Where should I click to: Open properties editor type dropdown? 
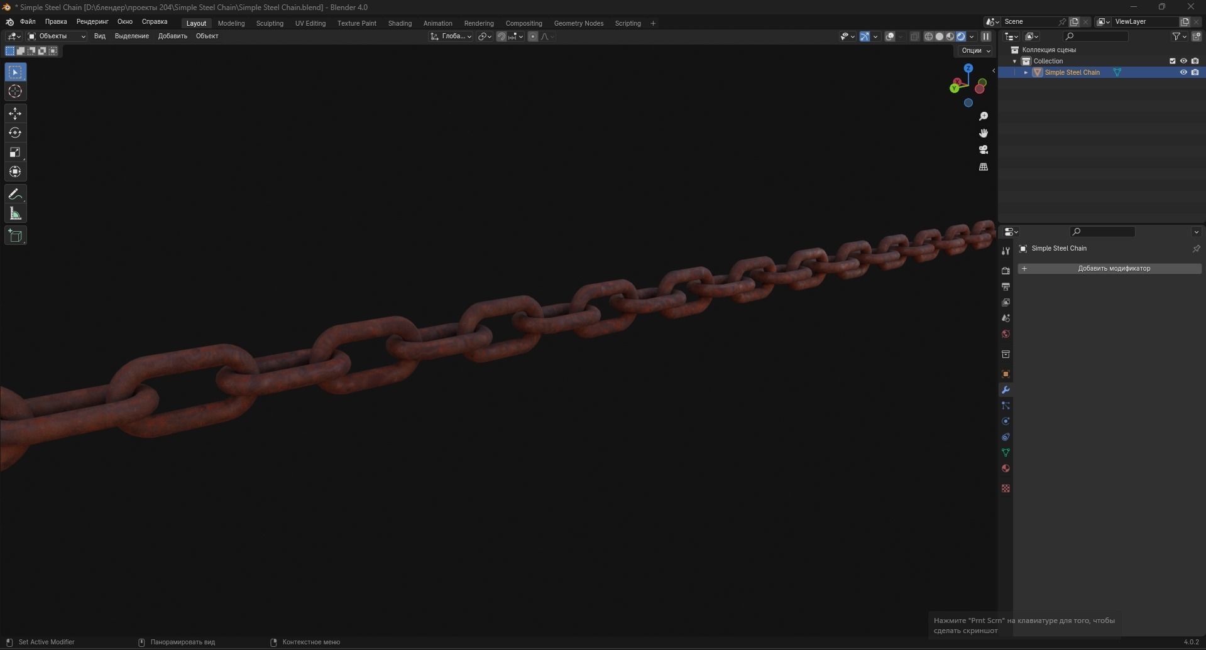pyautogui.click(x=1011, y=232)
